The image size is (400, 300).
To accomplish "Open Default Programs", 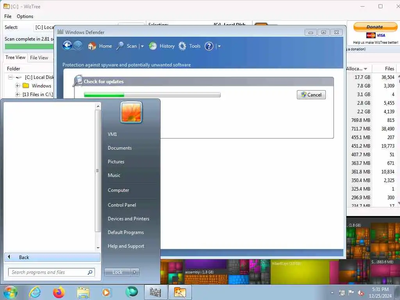I will click(x=126, y=232).
